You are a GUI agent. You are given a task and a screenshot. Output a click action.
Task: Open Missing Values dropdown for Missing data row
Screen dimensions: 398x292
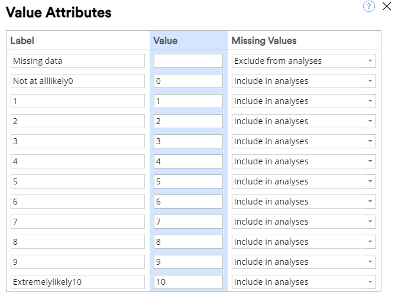(x=303, y=61)
